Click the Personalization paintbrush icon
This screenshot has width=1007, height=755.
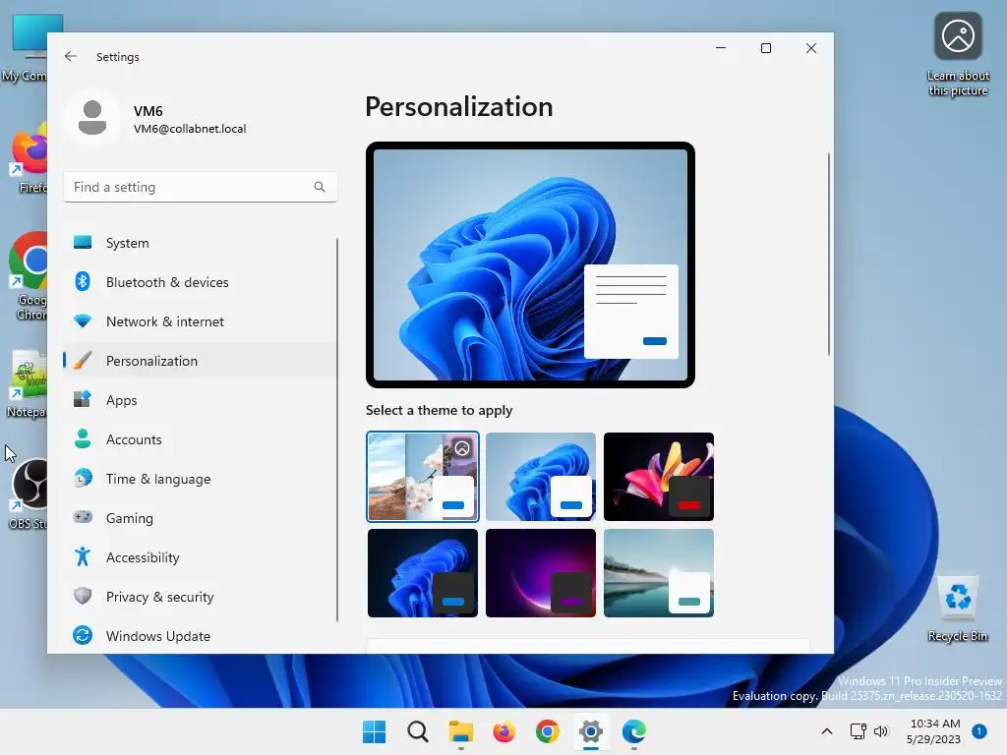(x=83, y=361)
